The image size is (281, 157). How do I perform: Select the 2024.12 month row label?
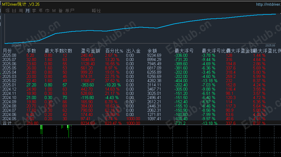pyautogui.click(x=9, y=89)
